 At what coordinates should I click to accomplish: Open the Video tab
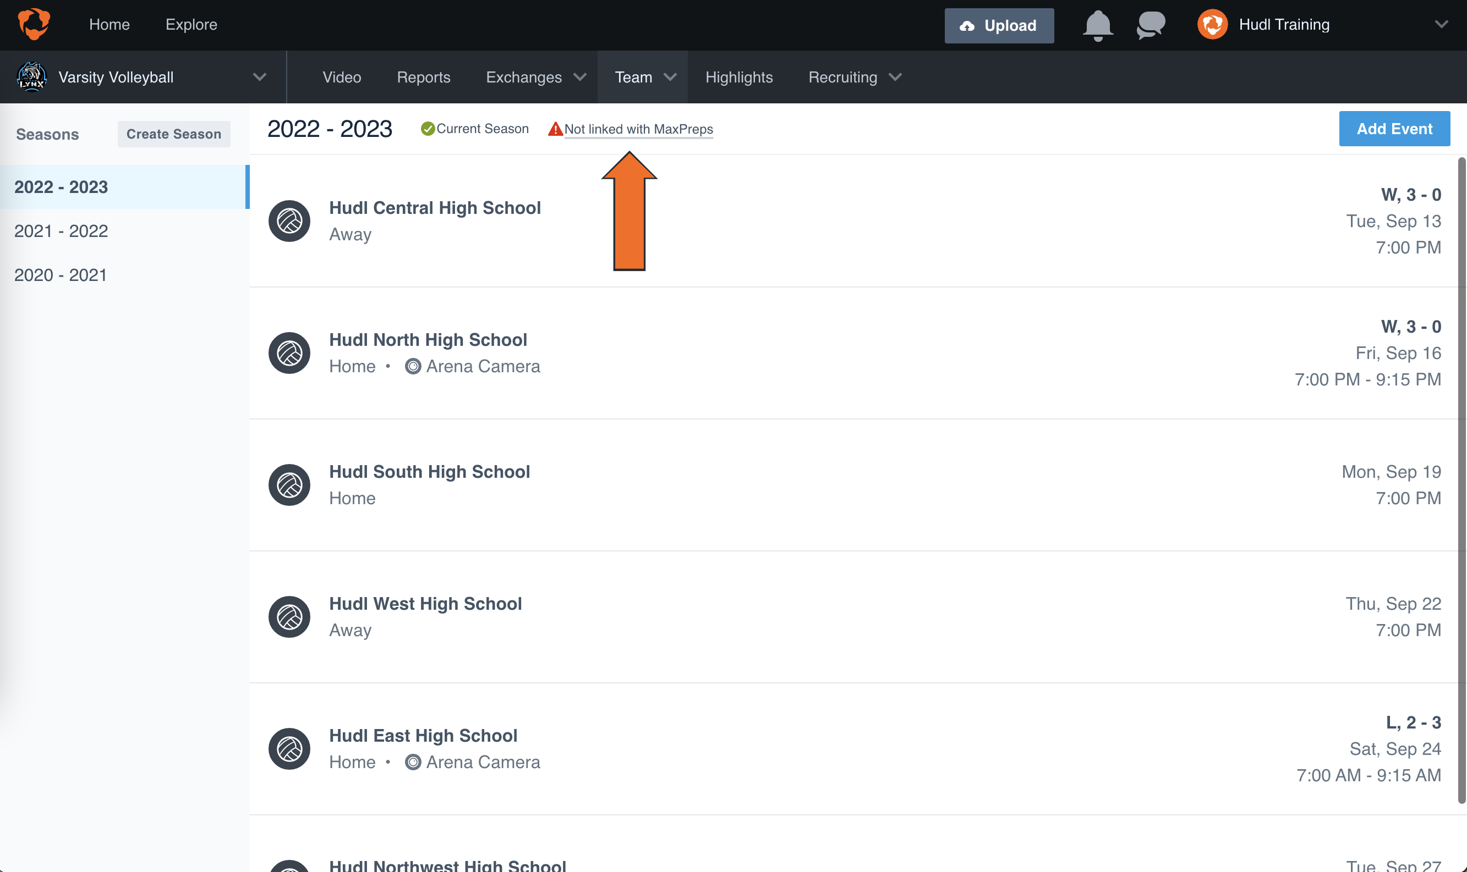coord(342,77)
